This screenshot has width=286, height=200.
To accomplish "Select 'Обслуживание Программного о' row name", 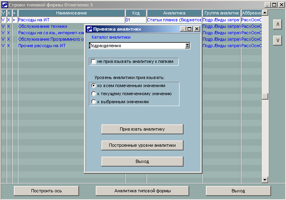I will click(51, 39).
